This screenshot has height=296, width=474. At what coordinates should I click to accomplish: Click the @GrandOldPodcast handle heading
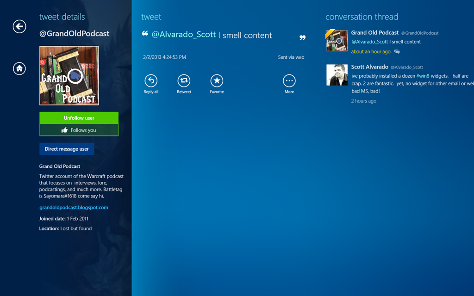[75, 33]
